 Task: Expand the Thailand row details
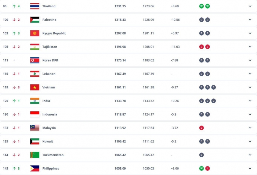point(250,6)
